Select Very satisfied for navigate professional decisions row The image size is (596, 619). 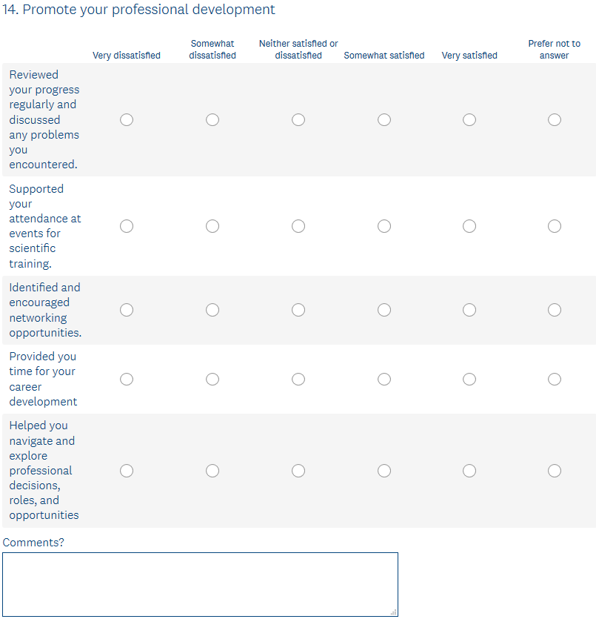click(469, 471)
